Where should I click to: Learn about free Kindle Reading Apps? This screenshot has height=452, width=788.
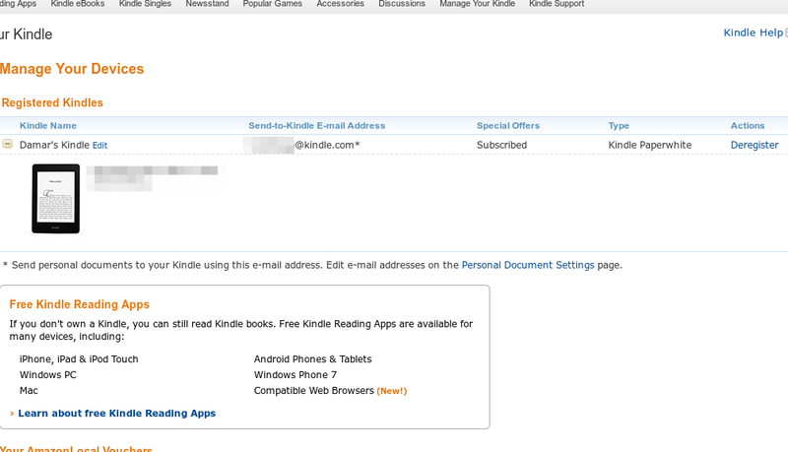coord(116,414)
